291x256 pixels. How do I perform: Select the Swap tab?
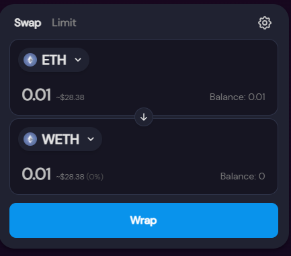(28, 23)
